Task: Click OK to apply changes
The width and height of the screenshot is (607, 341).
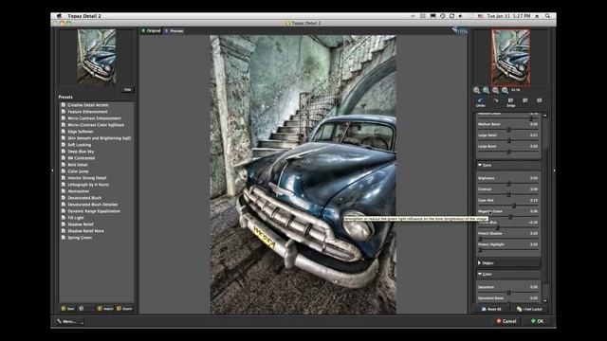Action: [538, 321]
